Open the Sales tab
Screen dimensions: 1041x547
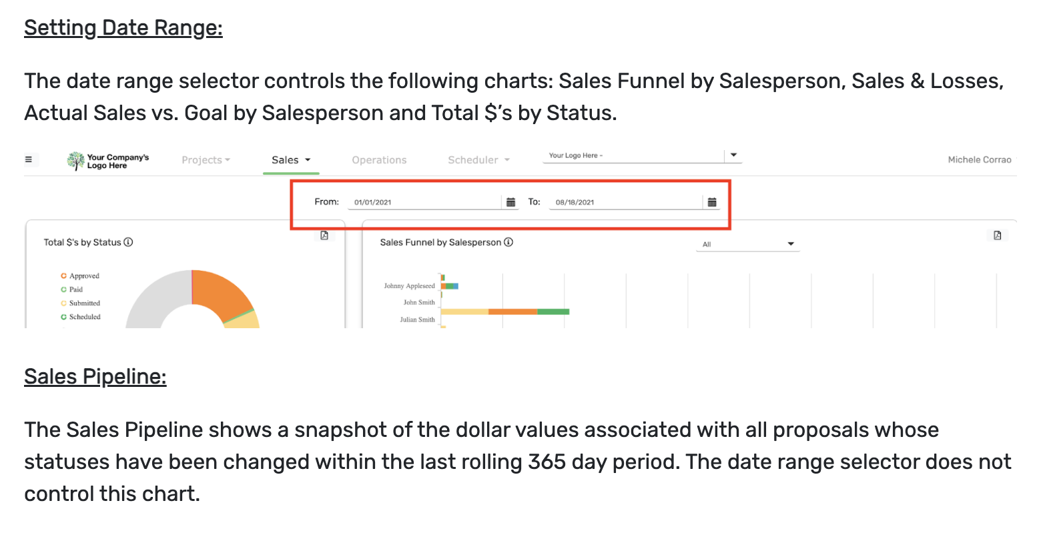coord(291,160)
